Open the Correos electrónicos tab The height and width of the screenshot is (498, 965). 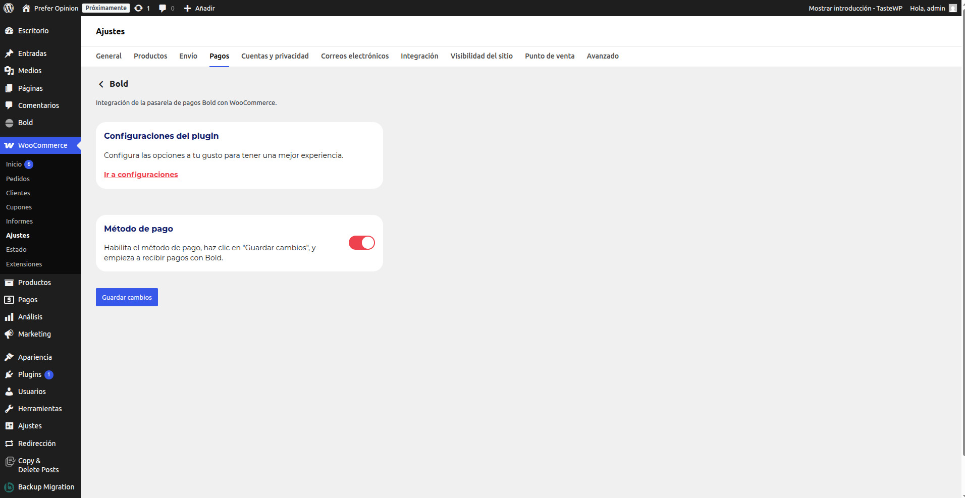click(355, 56)
